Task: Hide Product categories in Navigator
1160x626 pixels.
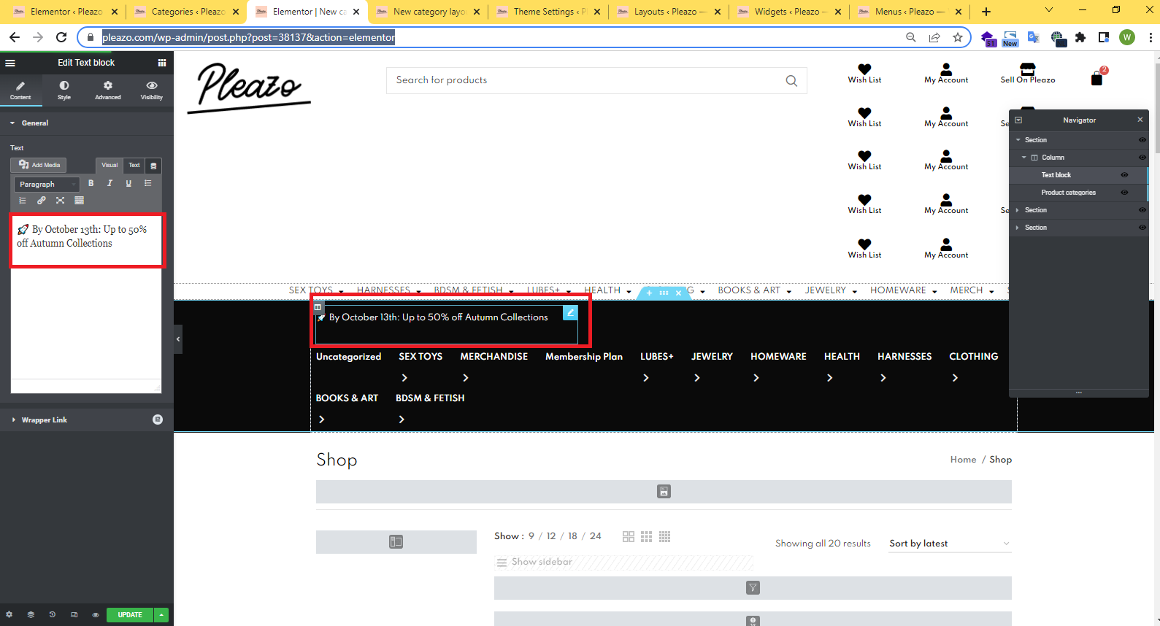Action: point(1124,193)
